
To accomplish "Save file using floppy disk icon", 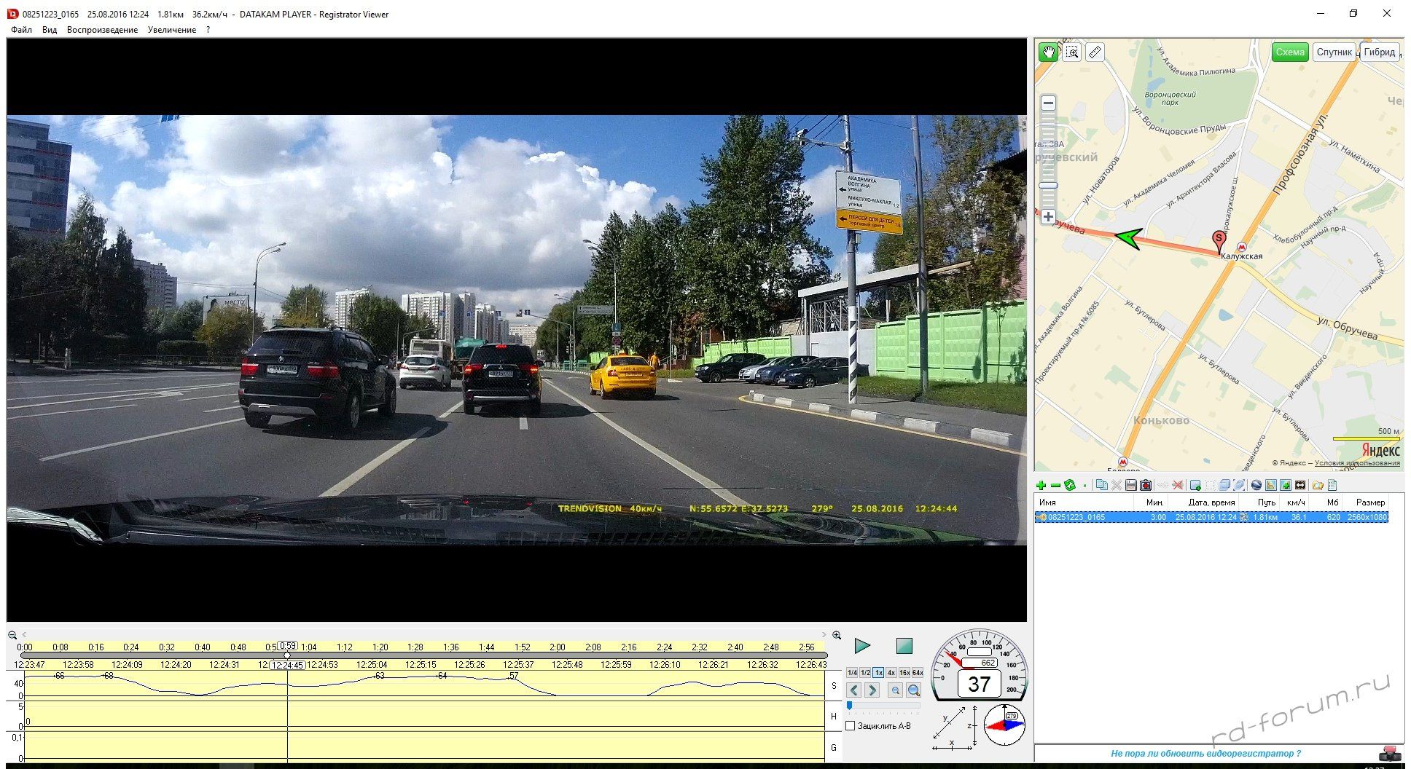I will pyautogui.click(x=1131, y=485).
